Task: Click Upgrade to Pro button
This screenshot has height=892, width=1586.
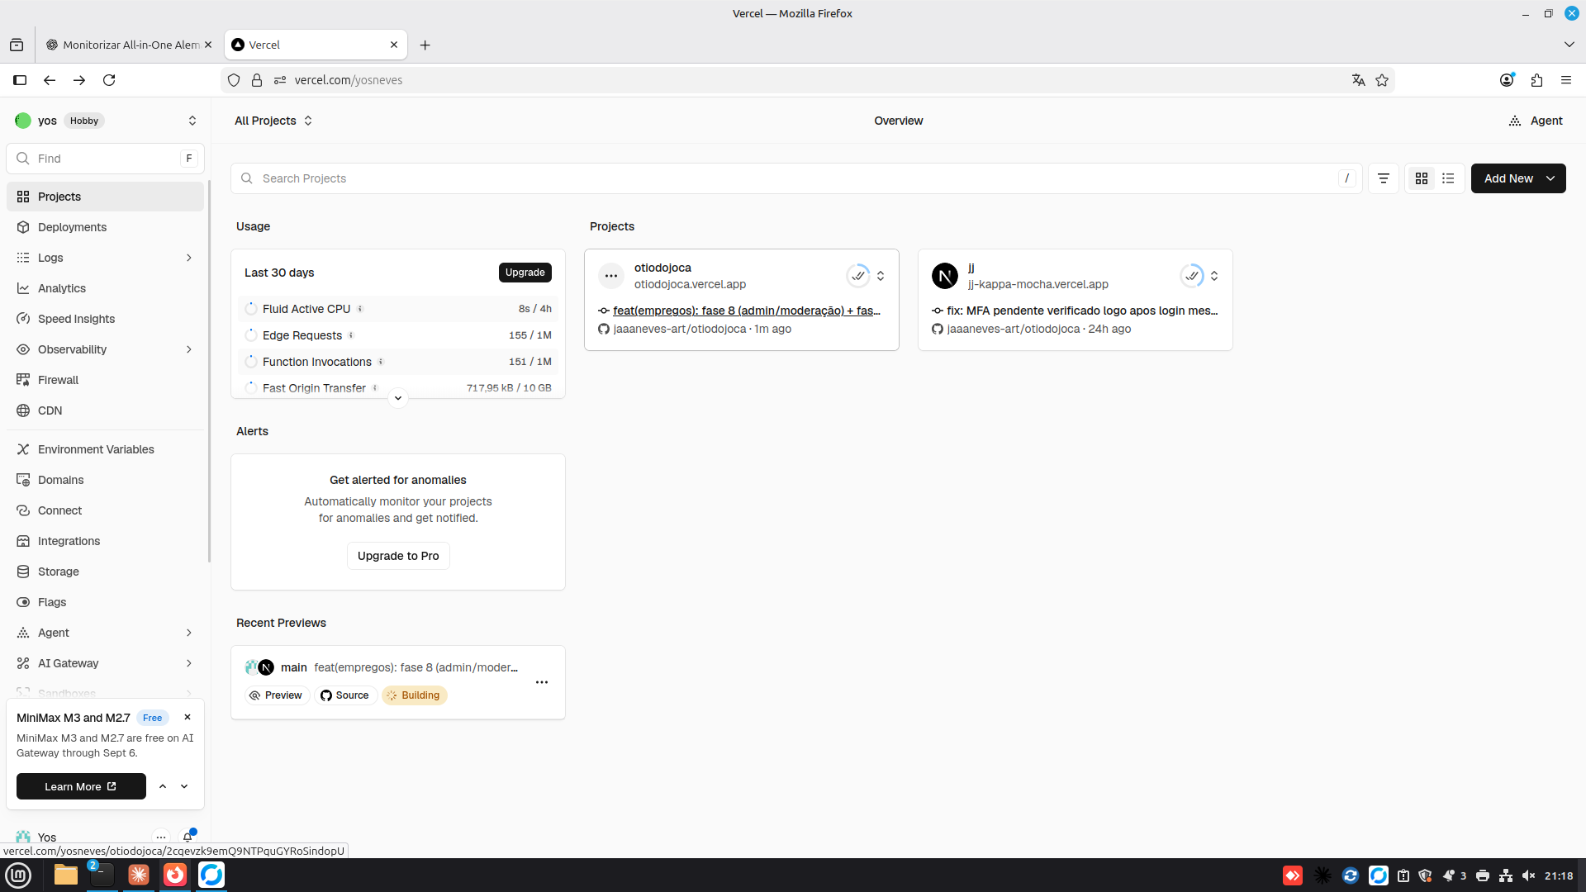Action: pyautogui.click(x=398, y=556)
